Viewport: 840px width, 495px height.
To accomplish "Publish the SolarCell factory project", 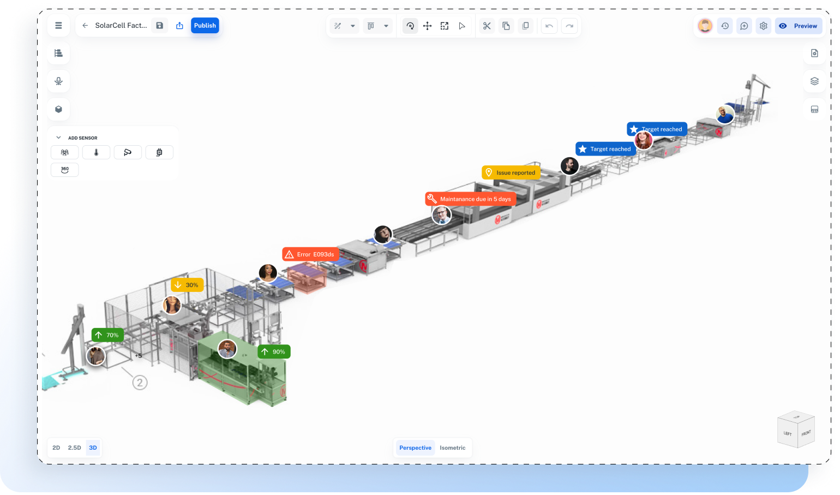I will 205,26.
